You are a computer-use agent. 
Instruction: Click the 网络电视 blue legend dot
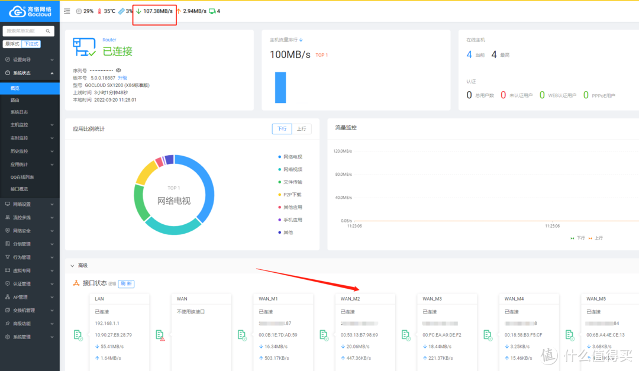click(x=279, y=157)
